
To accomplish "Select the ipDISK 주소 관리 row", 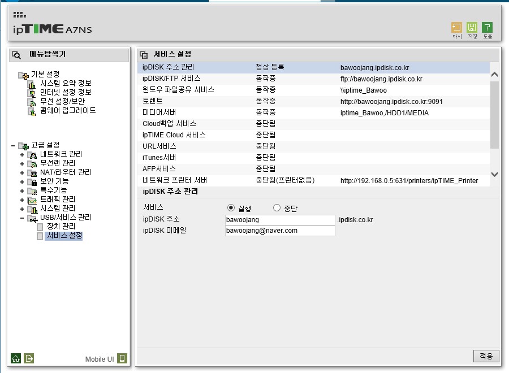I will pos(313,67).
